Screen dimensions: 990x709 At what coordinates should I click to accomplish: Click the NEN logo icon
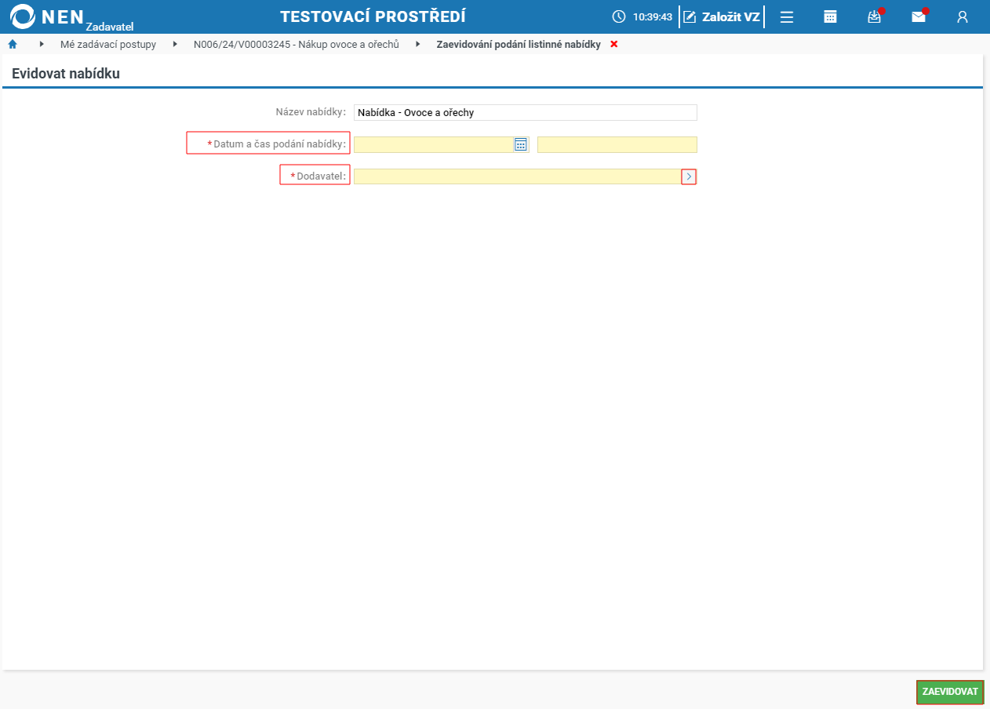(24, 16)
